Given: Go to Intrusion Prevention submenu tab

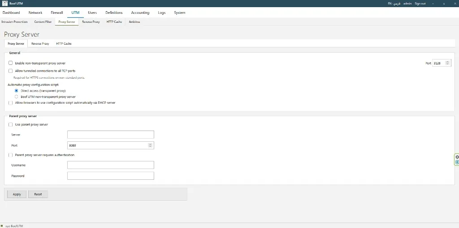Looking at the screenshot, I should pyautogui.click(x=14, y=22).
